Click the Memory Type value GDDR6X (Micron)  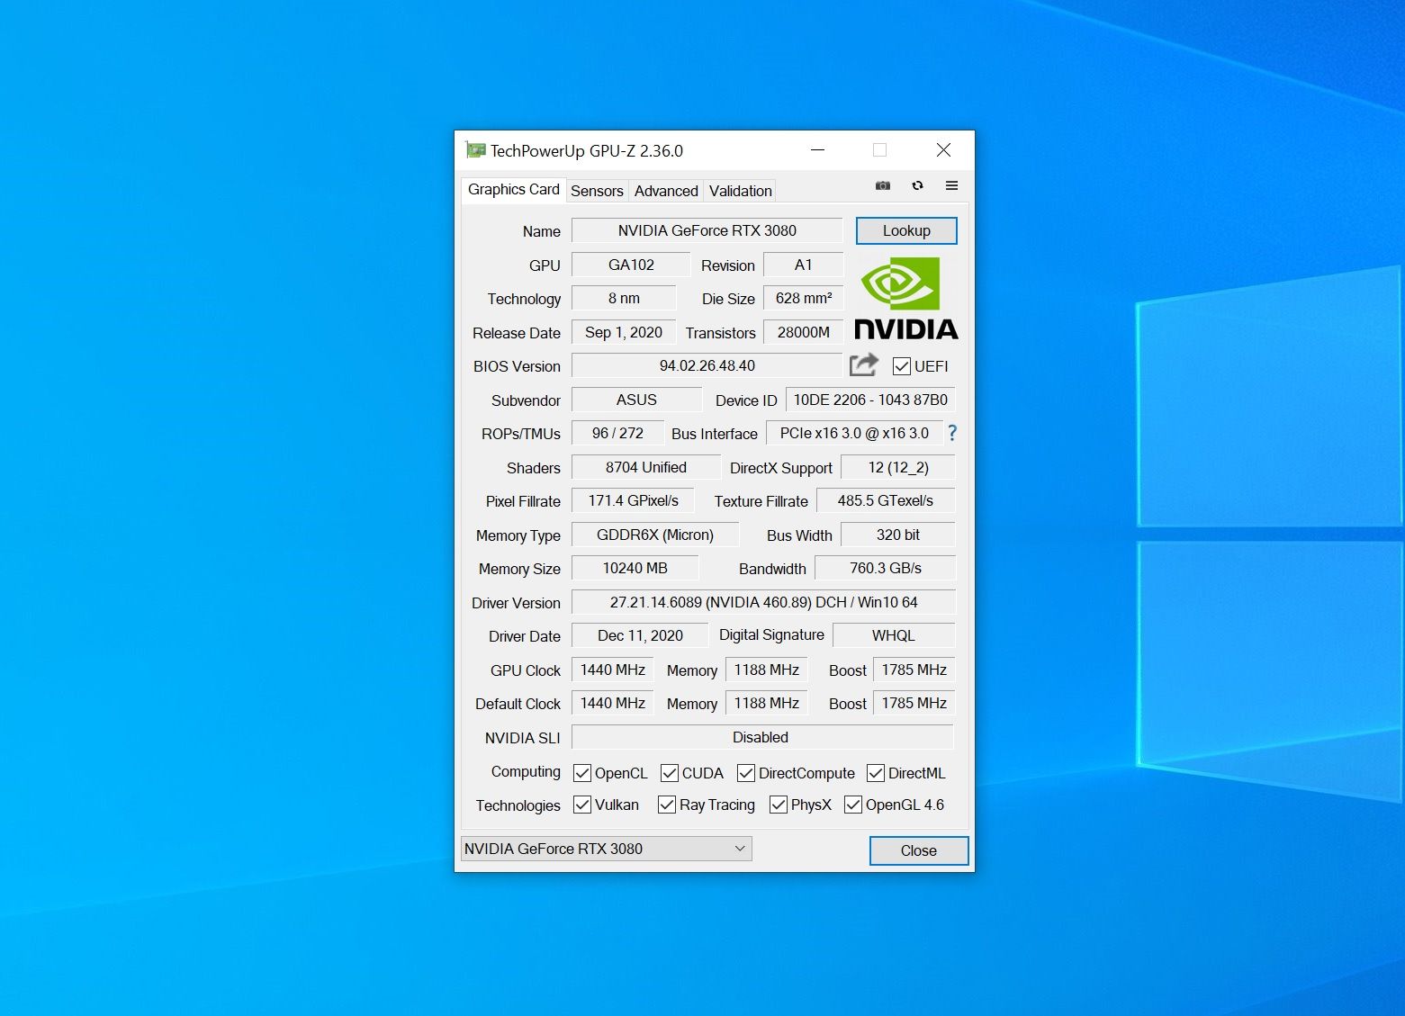click(x=655, y=535)
